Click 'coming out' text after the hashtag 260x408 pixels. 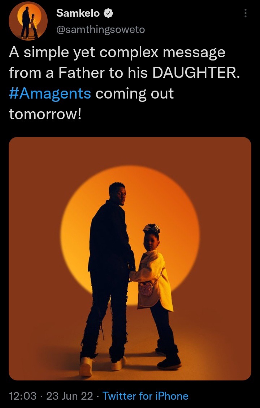pos(135,95)
